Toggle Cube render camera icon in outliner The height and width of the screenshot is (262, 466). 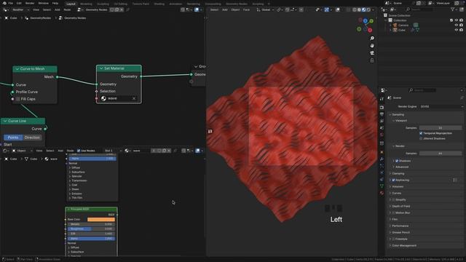(461, 30)
